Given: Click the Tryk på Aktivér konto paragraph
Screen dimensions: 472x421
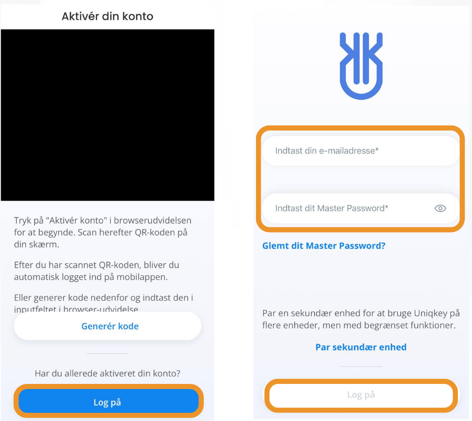Looking at the screenshot, I should pyautogui.click(x=102, y=232).
